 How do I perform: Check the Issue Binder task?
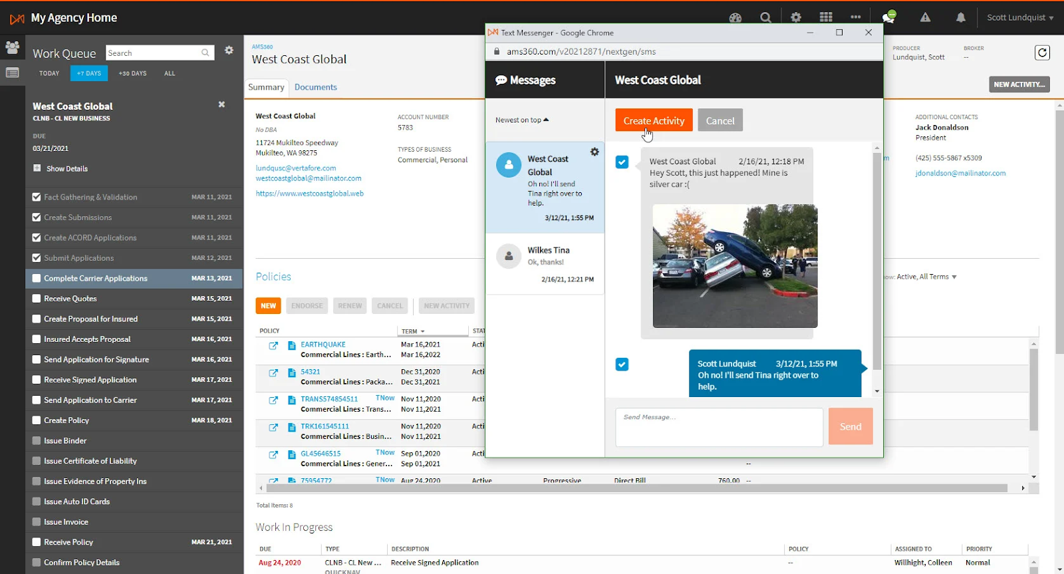coord(37,440)
